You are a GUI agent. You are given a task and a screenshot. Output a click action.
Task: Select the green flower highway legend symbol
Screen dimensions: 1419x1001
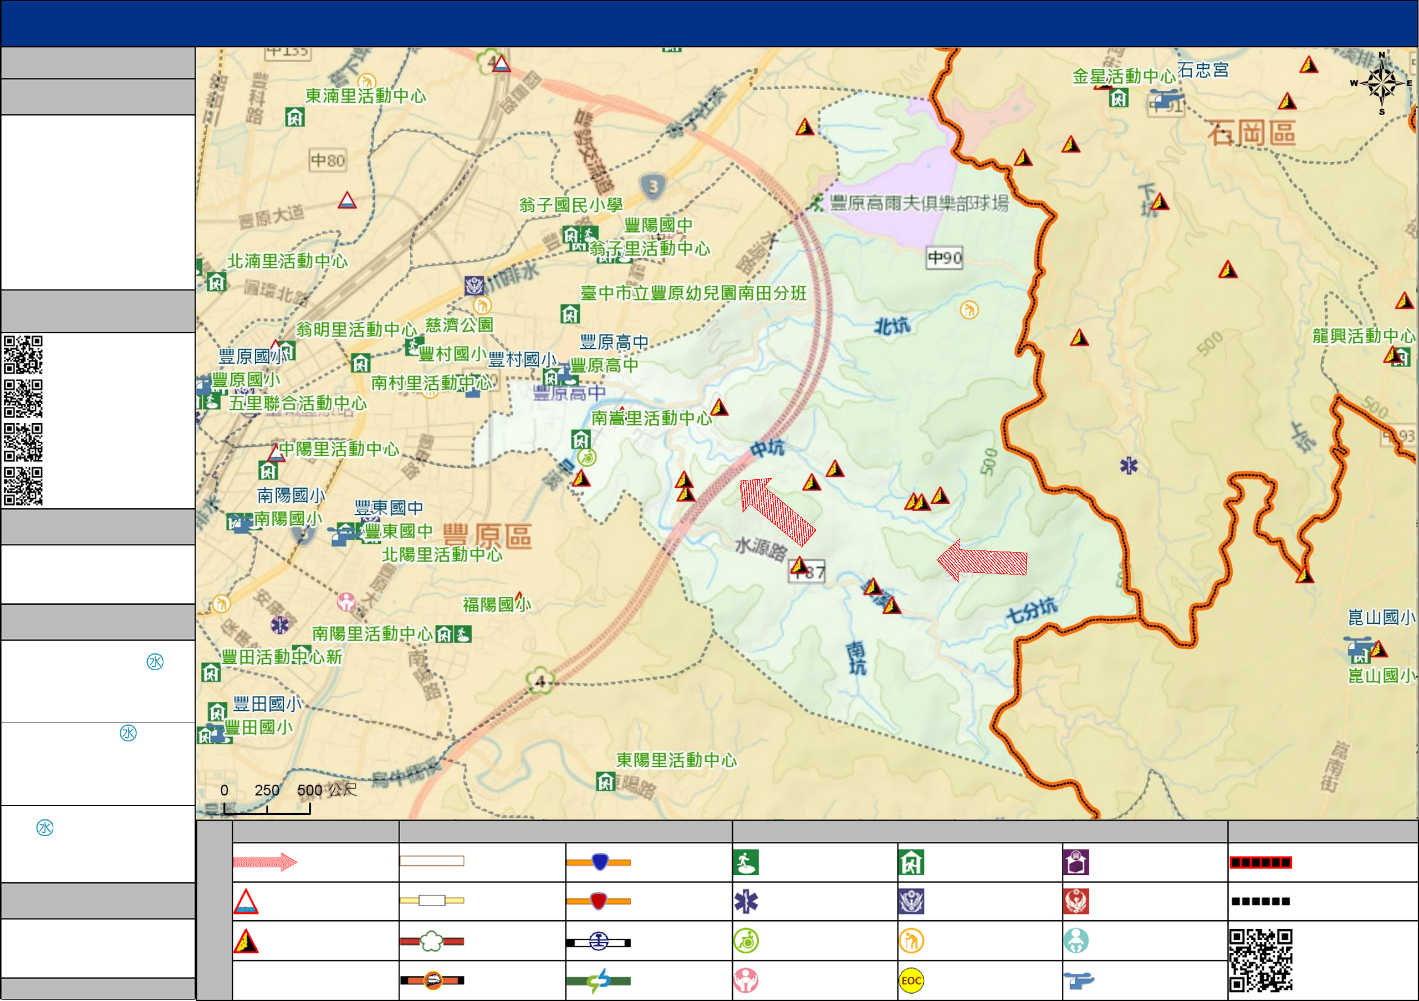432,941
